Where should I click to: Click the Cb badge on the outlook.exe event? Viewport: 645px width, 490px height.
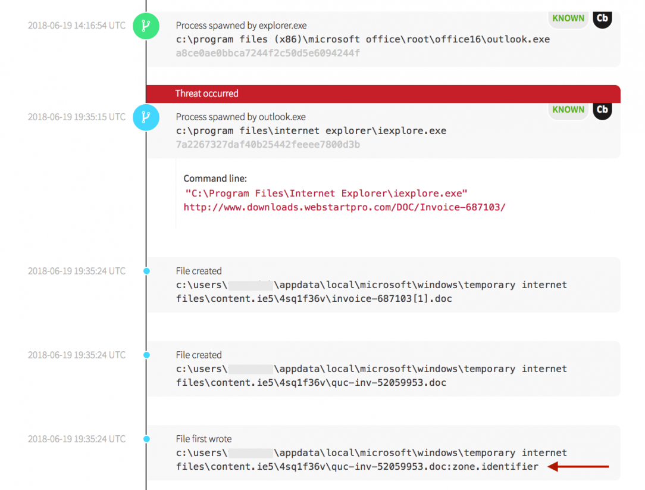[x=602, y=19]
